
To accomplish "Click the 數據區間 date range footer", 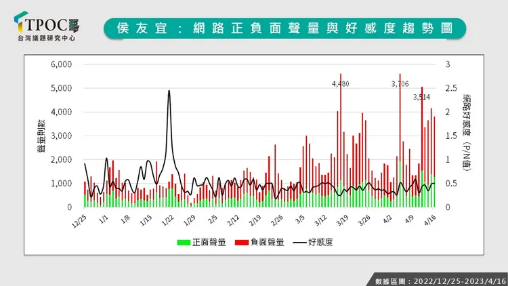I will 440,281.
